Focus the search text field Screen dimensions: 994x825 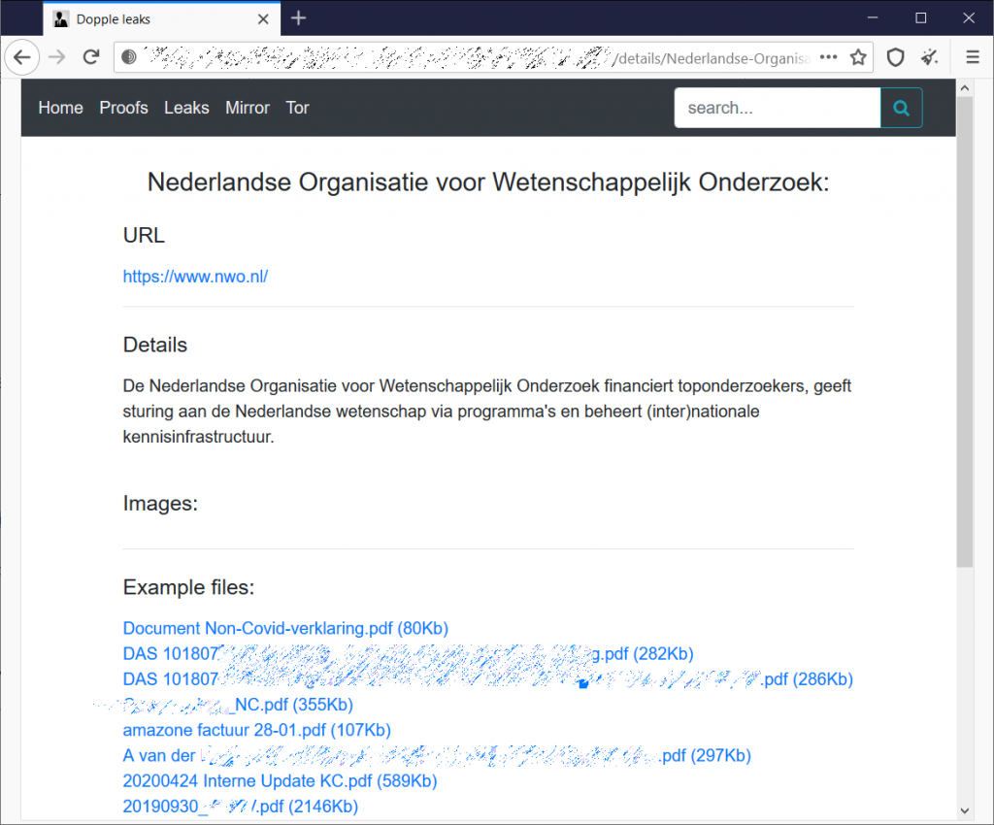(777, 108)
